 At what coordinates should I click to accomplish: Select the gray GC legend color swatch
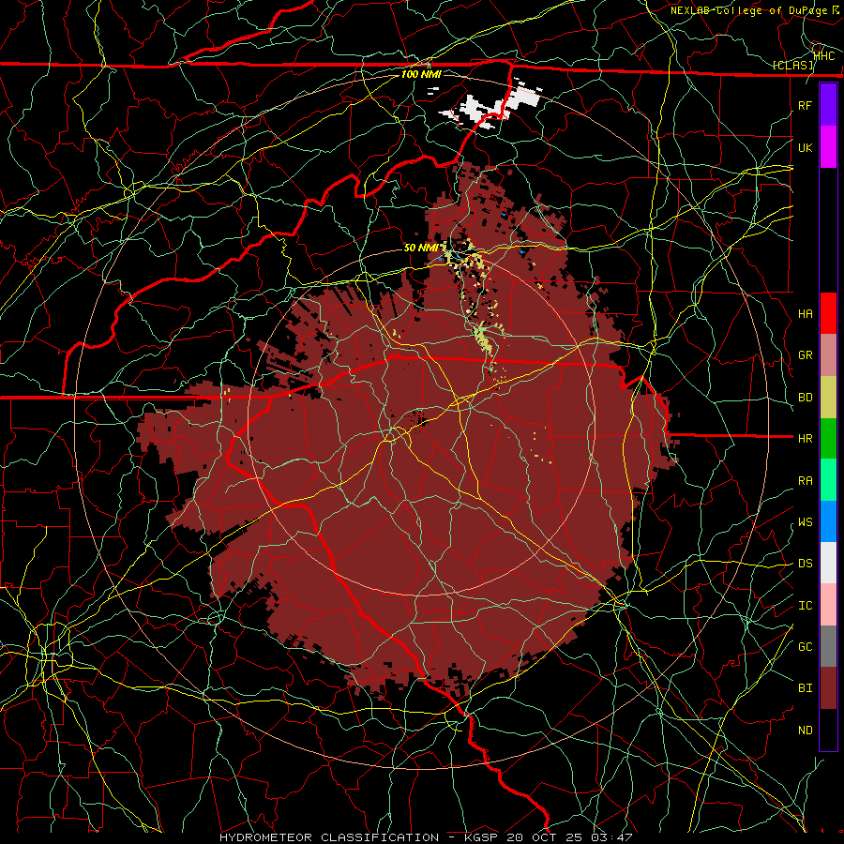[x=828, y=646]
